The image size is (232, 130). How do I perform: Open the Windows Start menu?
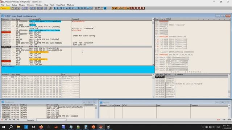coord(4,127)
